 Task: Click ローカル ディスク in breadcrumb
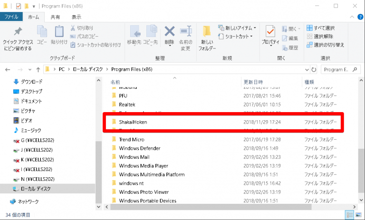click(x=88, y=69)
